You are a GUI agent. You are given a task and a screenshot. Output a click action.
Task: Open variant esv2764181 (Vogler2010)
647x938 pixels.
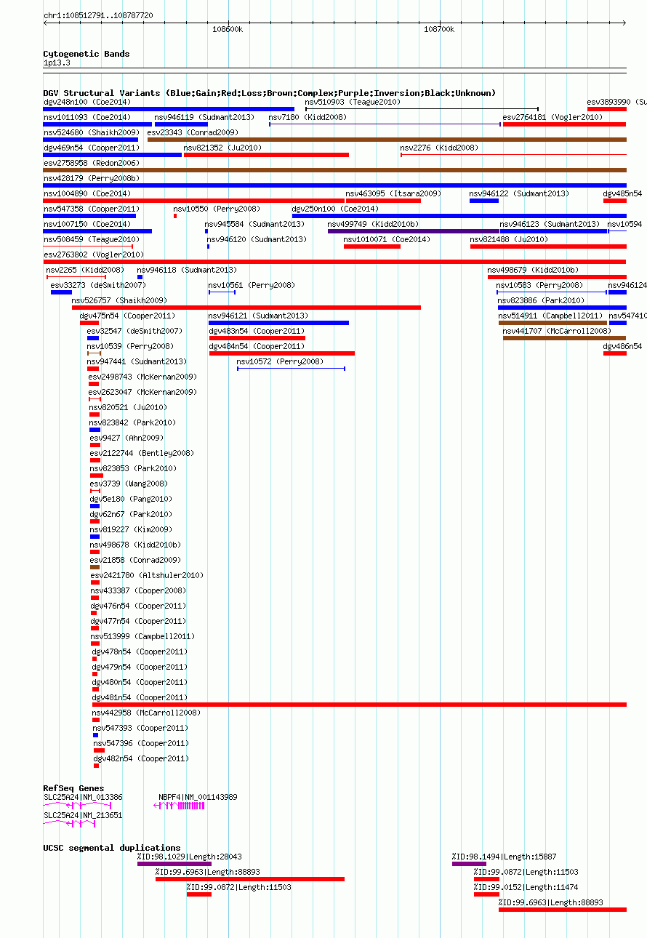point(552,118)
